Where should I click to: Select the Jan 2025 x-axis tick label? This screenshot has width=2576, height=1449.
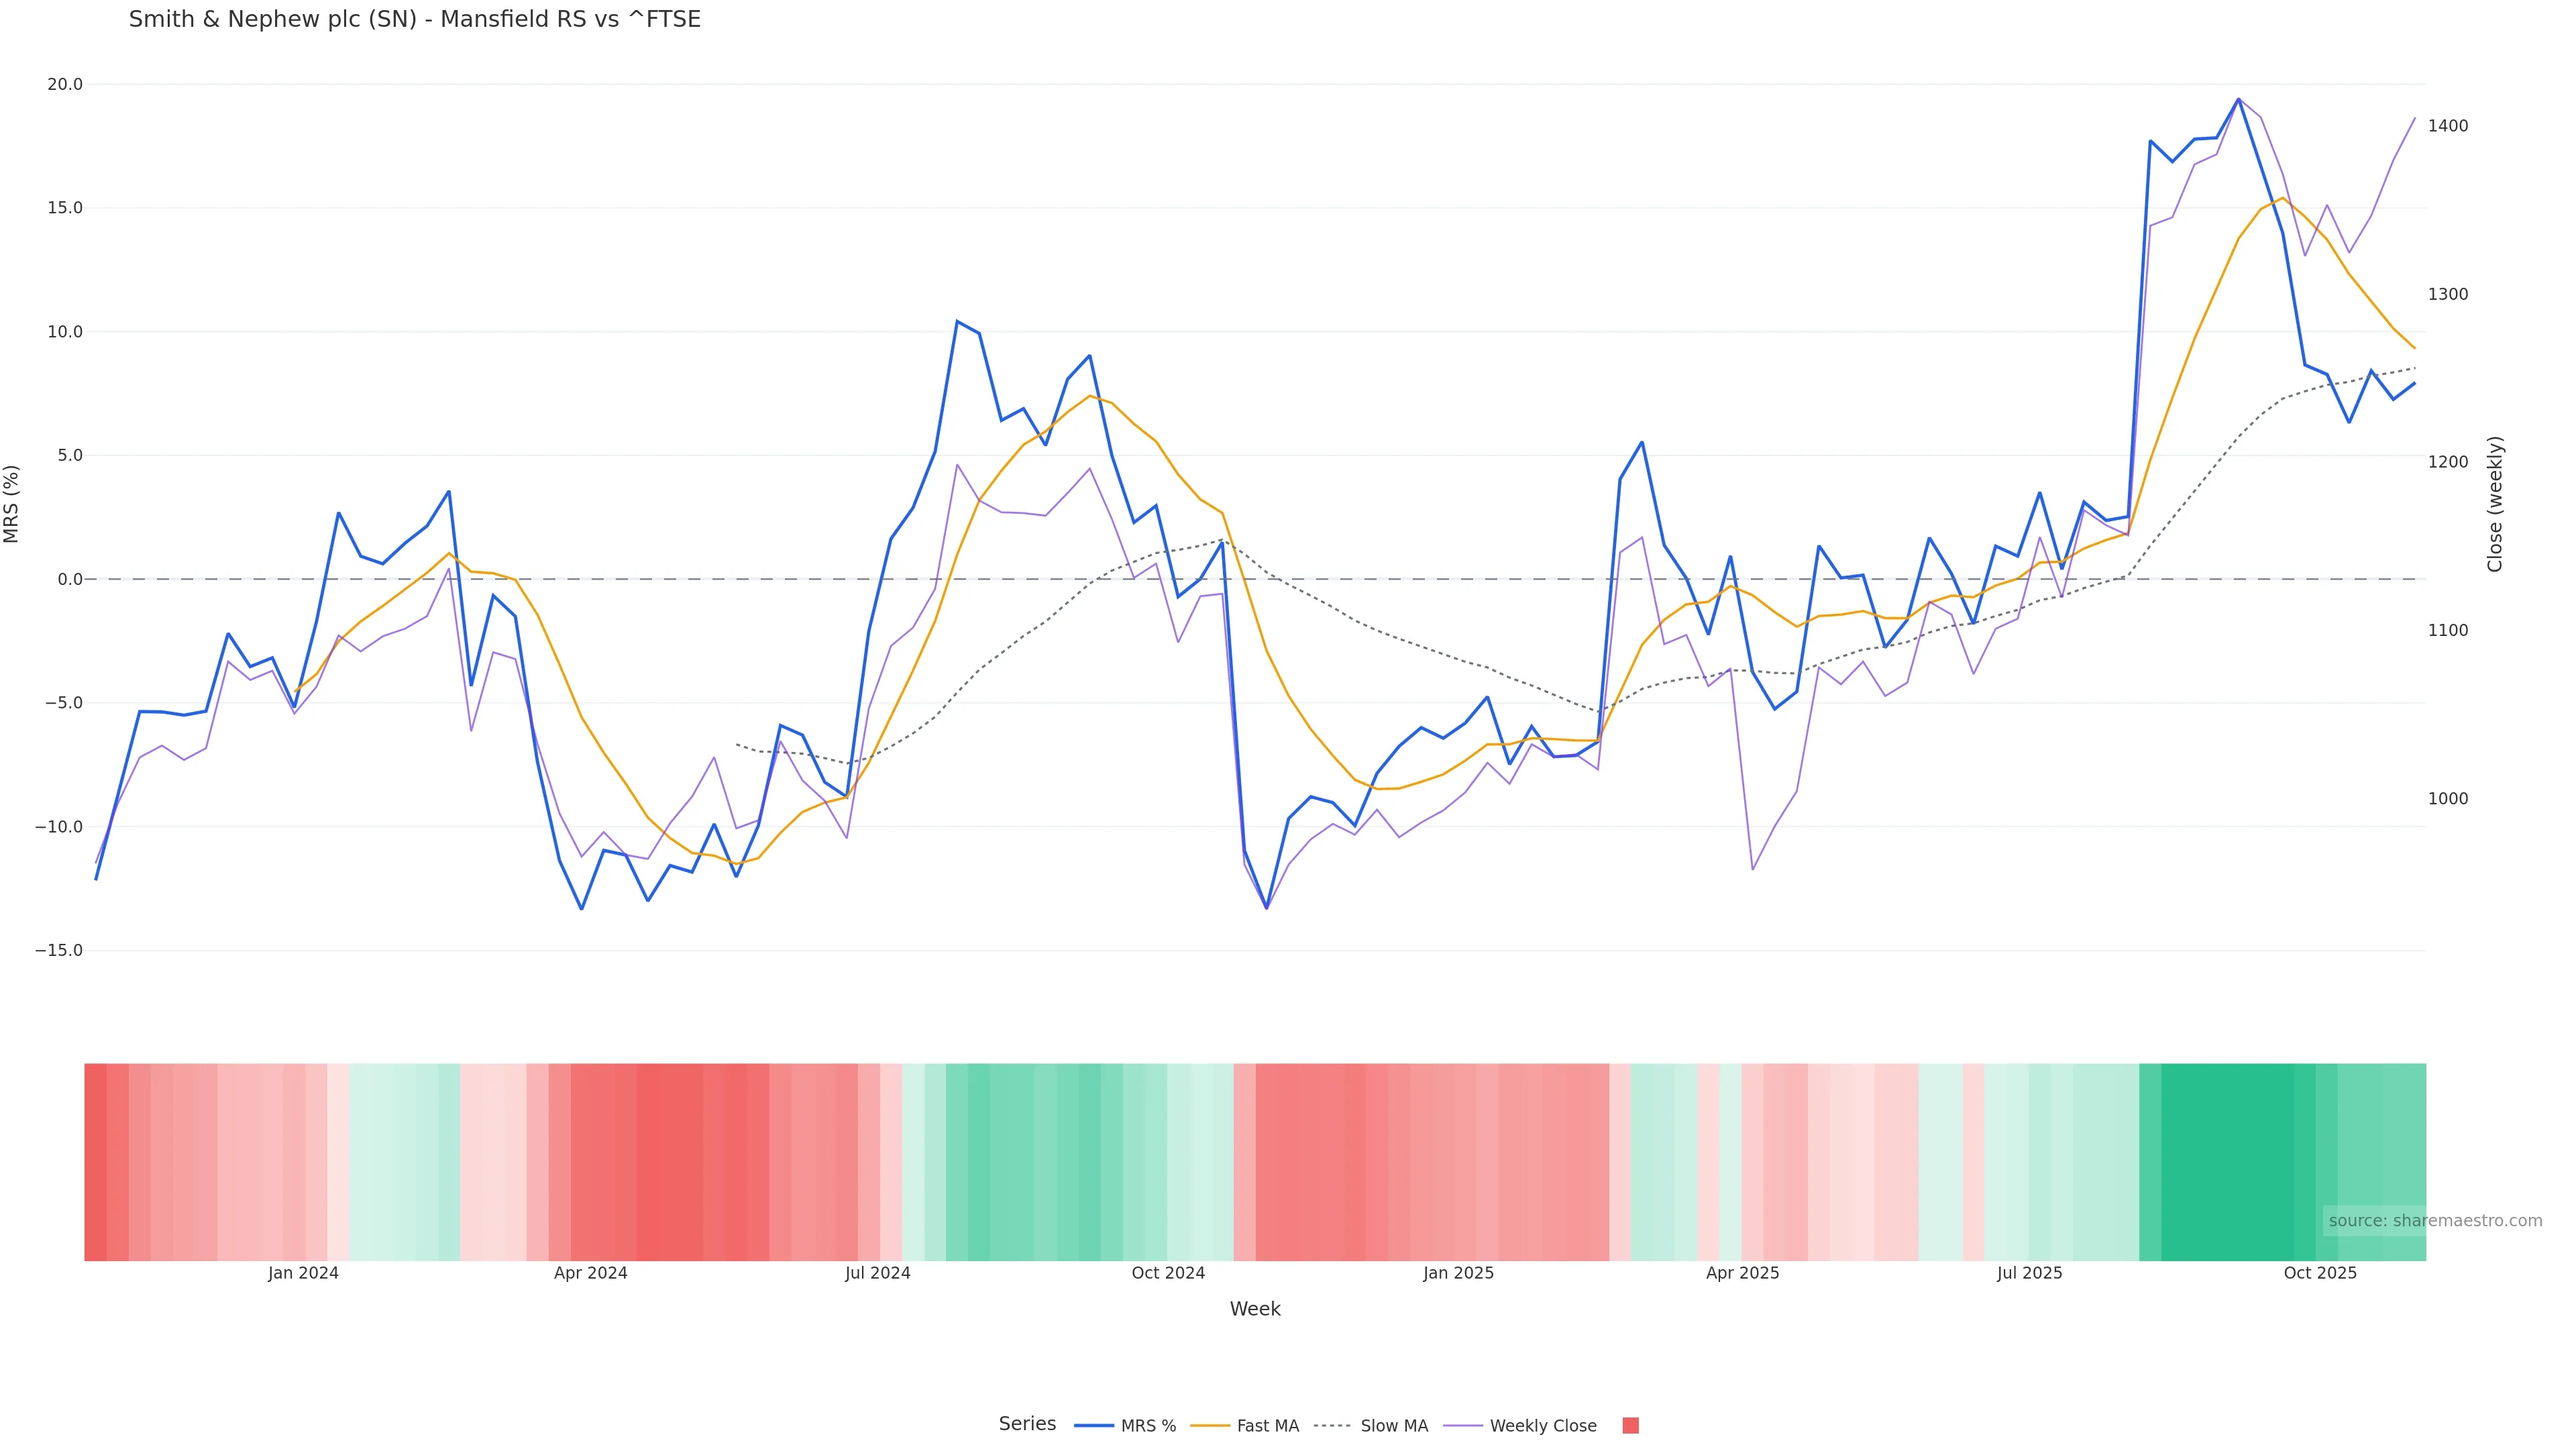point(1458,1273)
